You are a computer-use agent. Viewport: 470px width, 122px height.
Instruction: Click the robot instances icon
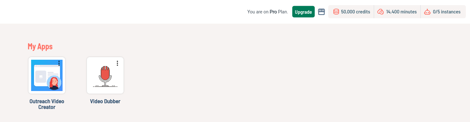pyautogui.click(x=427, y=12)
